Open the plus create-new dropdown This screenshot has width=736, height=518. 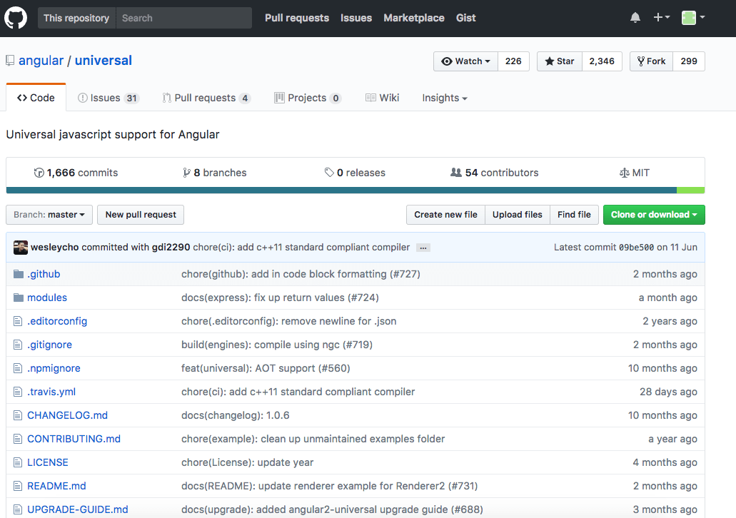click(661, 17)
